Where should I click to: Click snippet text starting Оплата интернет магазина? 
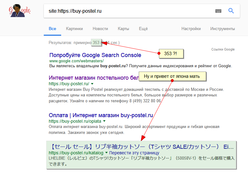click(134, 130)
